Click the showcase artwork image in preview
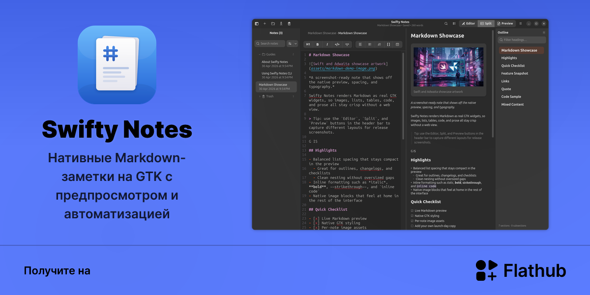 pyautogui.click(x=448, y=67)
